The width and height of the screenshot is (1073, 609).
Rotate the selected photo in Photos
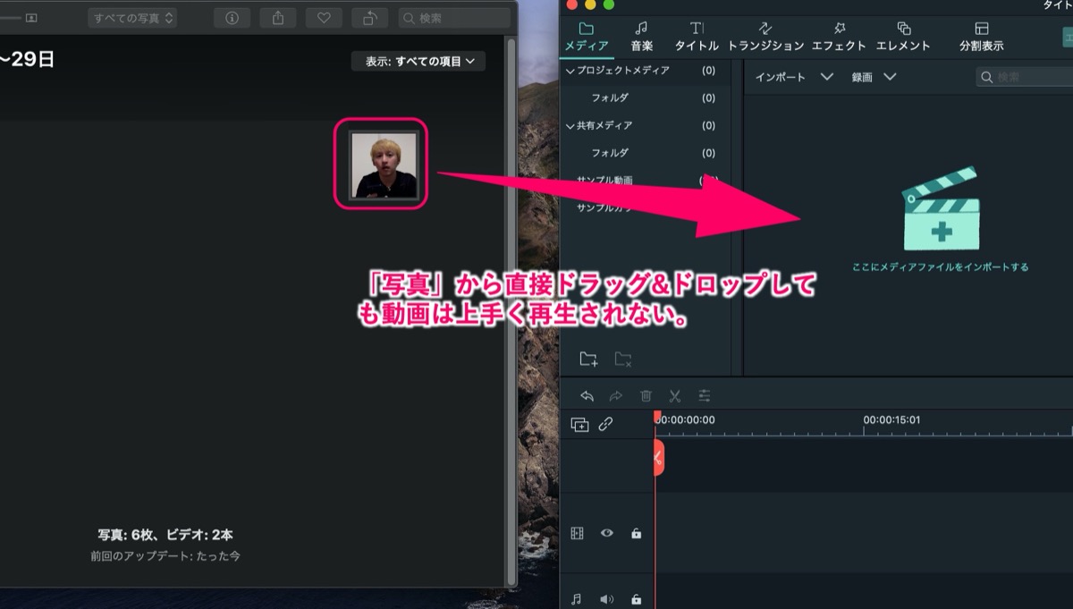pyautogui.click(x=368, y=17)
